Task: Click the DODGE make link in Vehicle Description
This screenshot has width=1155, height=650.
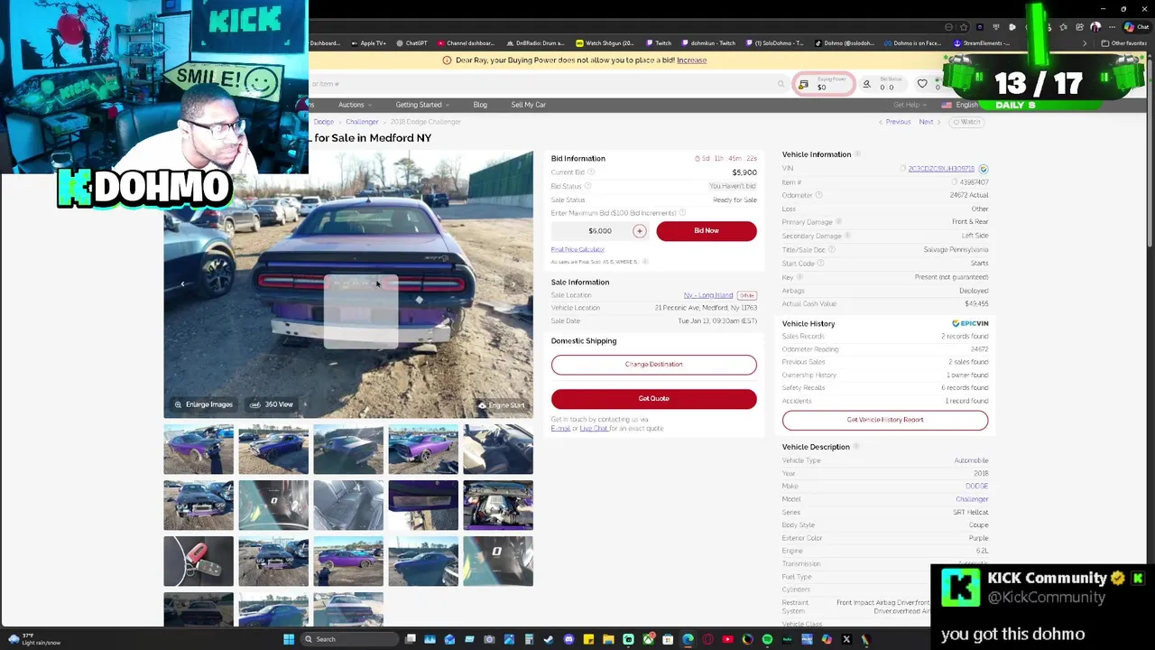Action: (x=976, y=487)
